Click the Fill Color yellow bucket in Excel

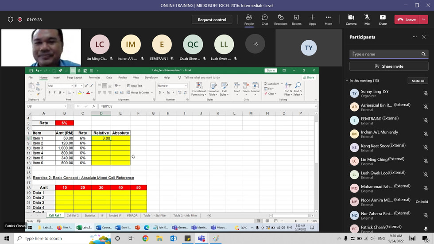click(80, 93)
